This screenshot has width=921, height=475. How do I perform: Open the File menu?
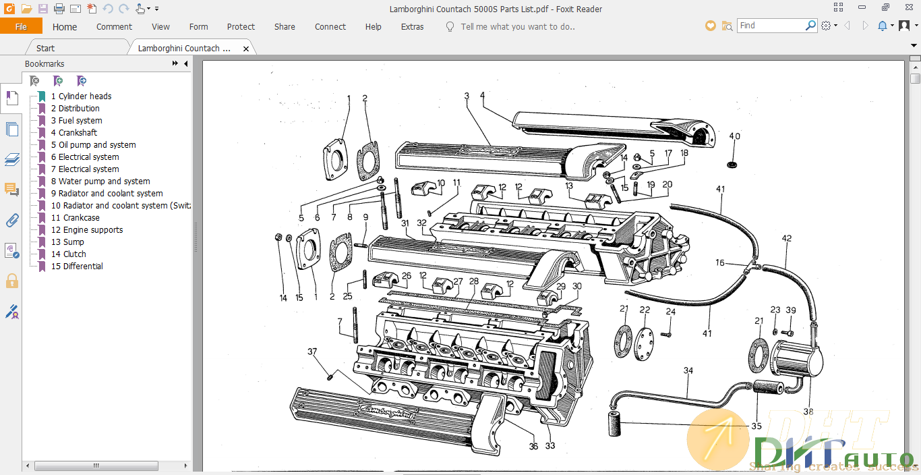21,26
